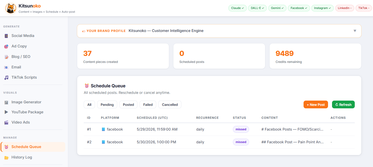Click the History Log folder icon

(x=6, y=158)
